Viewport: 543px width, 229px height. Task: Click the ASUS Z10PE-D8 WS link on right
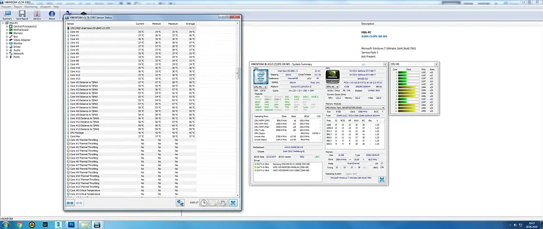pos(375,36)
